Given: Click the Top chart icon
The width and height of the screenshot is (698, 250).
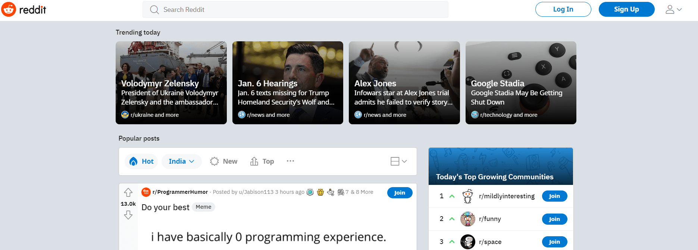Looking at the screenshot, I should coord(254,161).
